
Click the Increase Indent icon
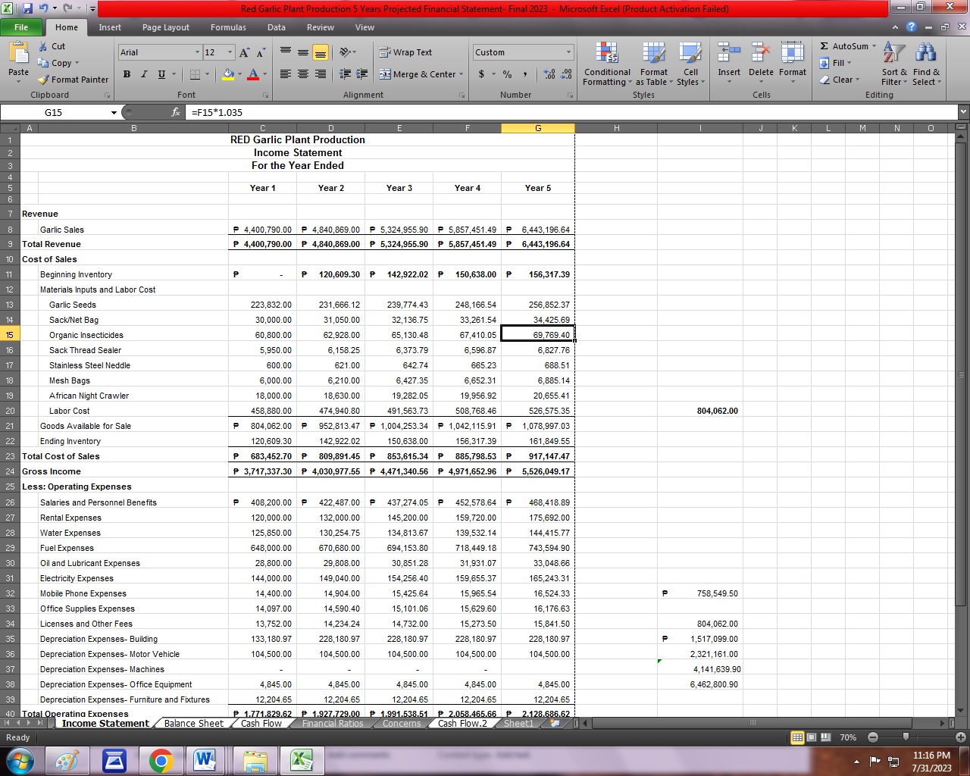tap(362, 74)
